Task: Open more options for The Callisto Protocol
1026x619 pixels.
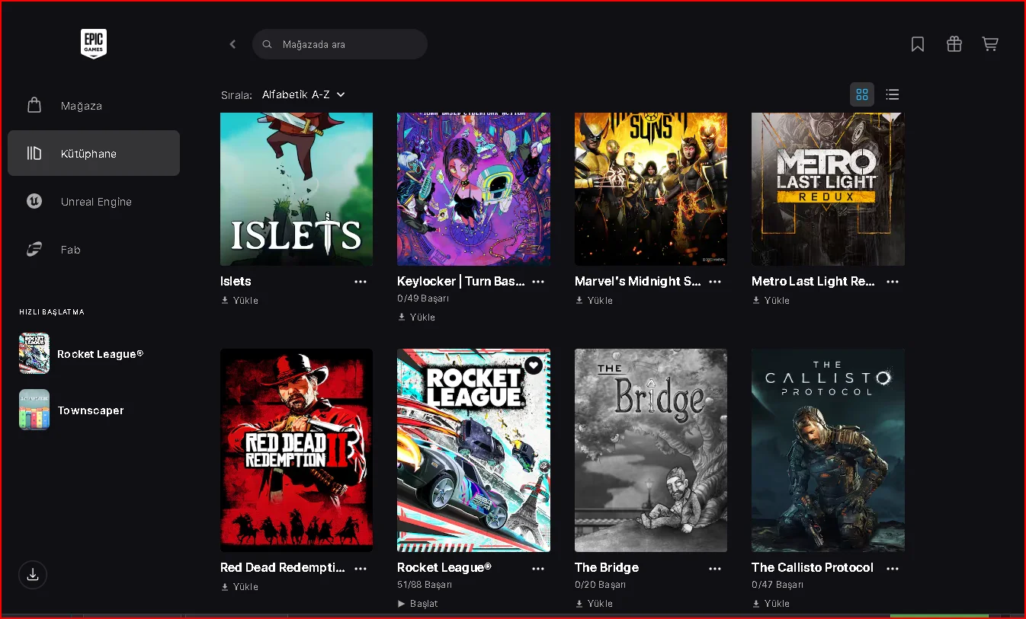Action: [x=893, y=568]
